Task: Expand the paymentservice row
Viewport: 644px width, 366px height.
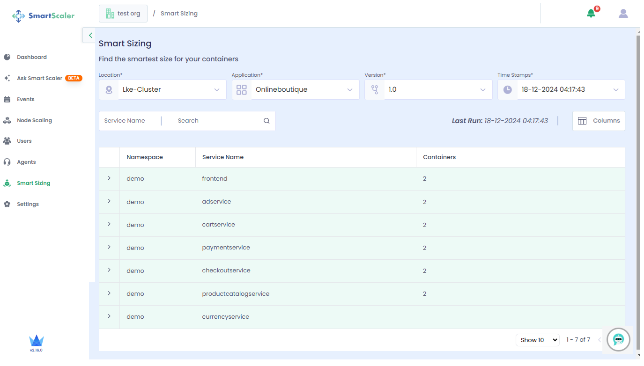Action: (x=109, y=247)
